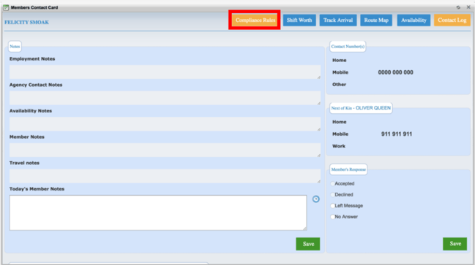
Task: Click the Members Contact Card window icon
Action: [x=6, y=7]
